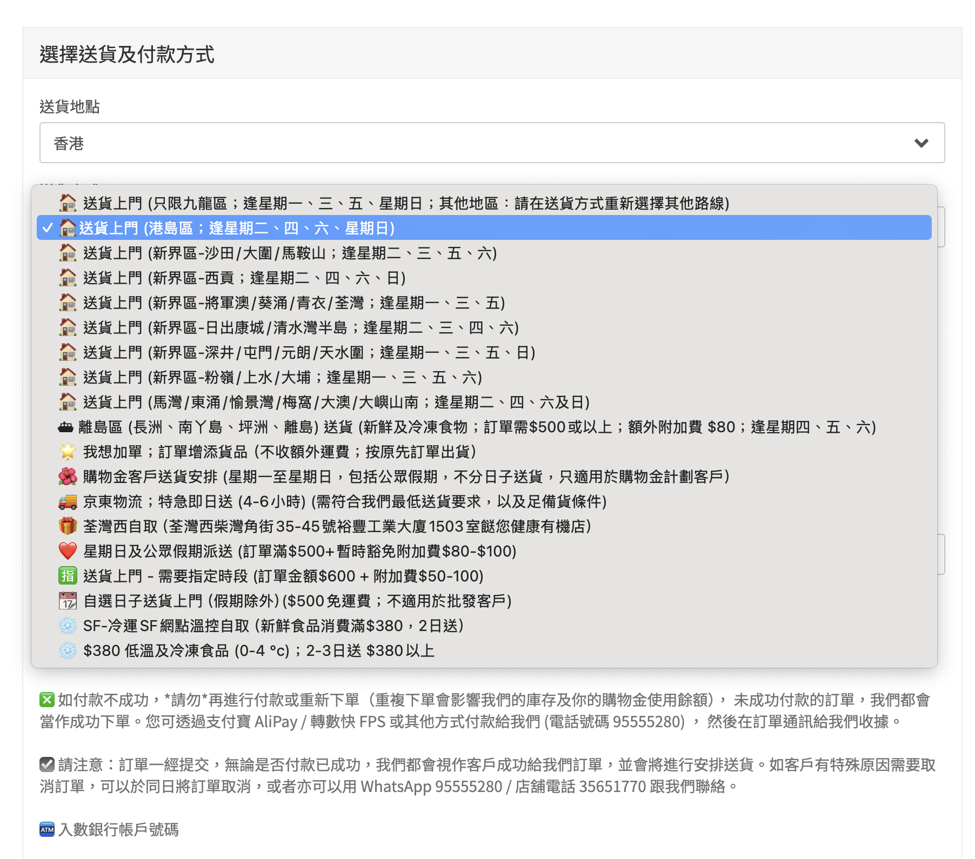Click the truck icon for 京東物流 delivery
This screenshot has width=975, height=859.
(68, 501)
